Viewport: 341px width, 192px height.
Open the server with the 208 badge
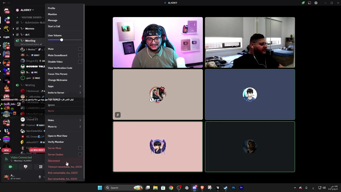tap(6, 54)
